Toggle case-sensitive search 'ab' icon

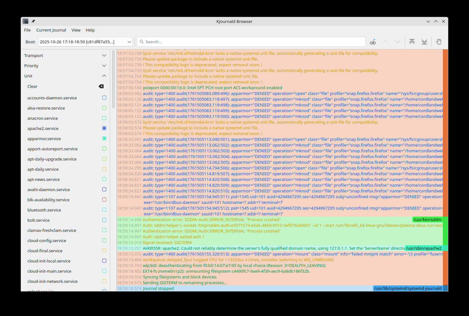(372, 42)
